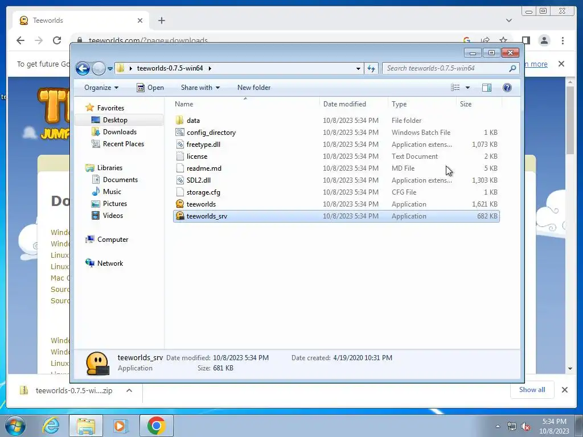Select Network in the navigation pane
This screenshot has height=437, width=583.
pos(110,263)
